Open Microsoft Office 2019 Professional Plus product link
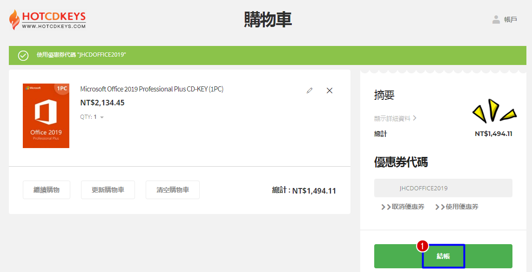This screenshot has height=272, width=532. point(152,89)
